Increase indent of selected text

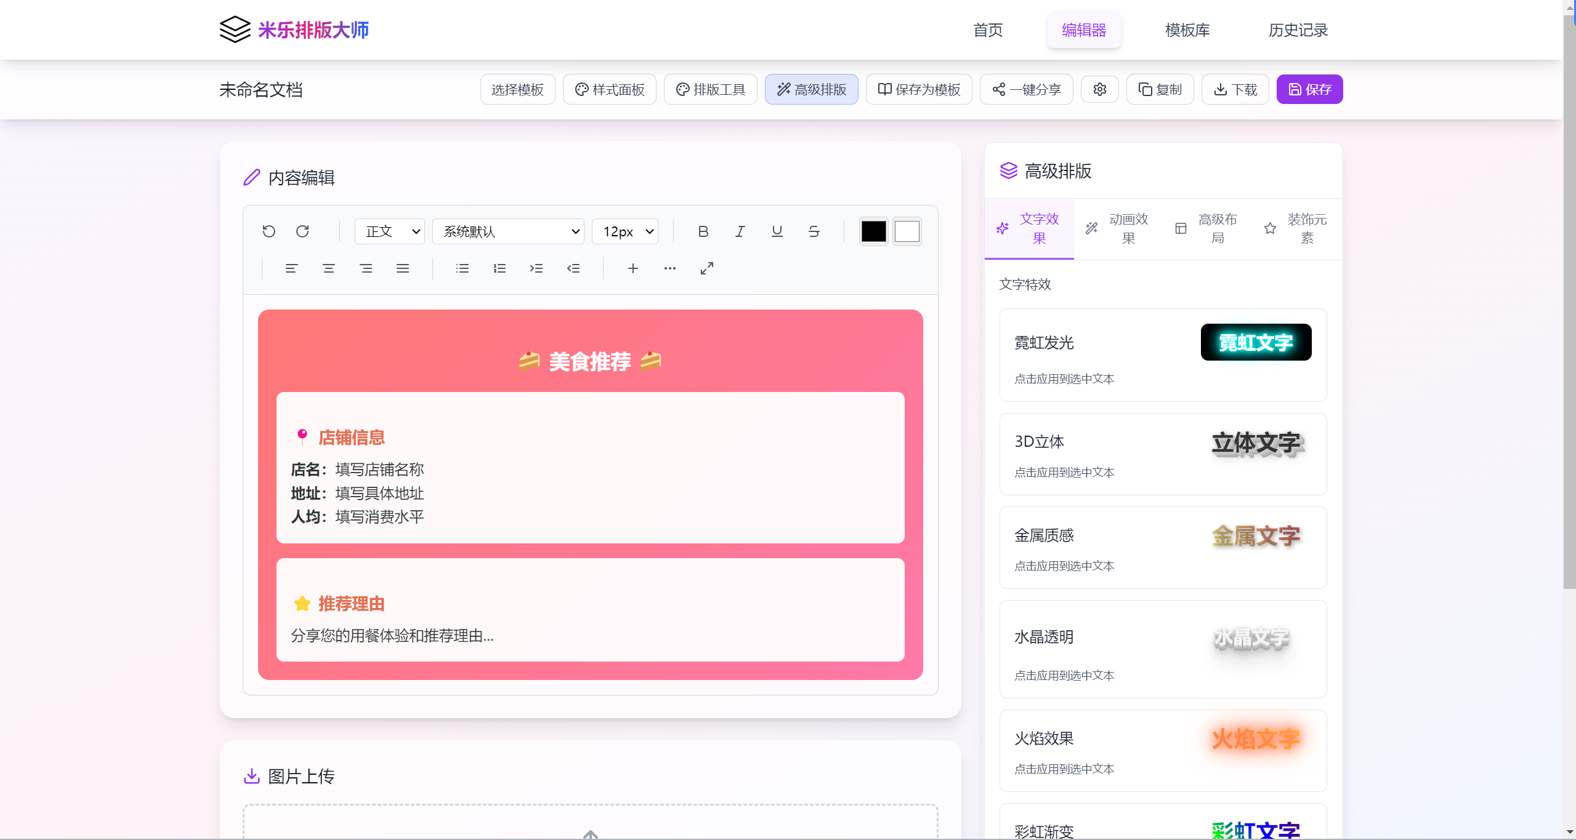tap(536, 268)
